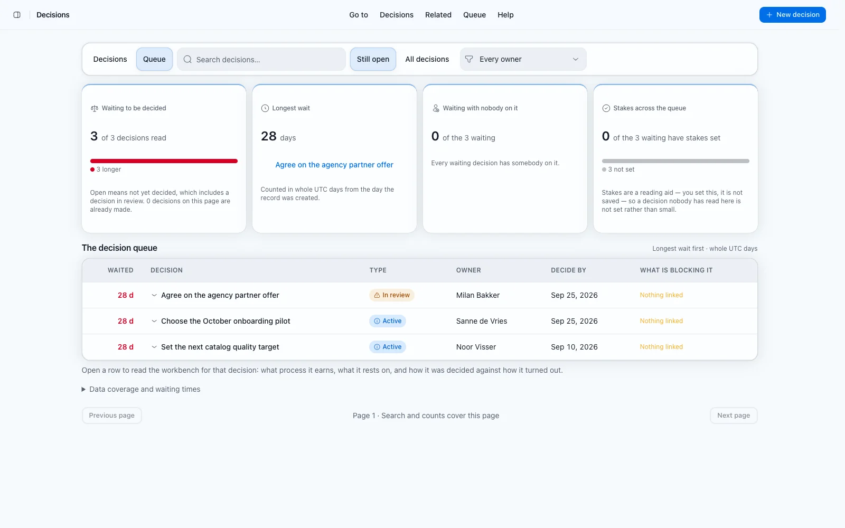Click the Active badge for October onboarding pilot
Image resolution: width=845 pixels, height=528 pixels.
tap(388, 321)
